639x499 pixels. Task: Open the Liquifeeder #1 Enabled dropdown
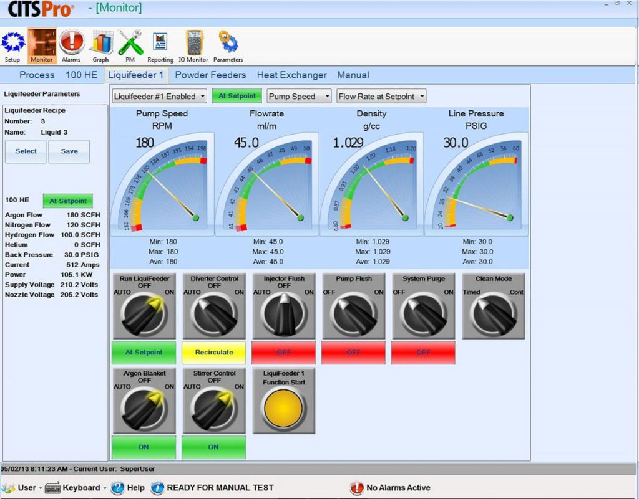160,97
